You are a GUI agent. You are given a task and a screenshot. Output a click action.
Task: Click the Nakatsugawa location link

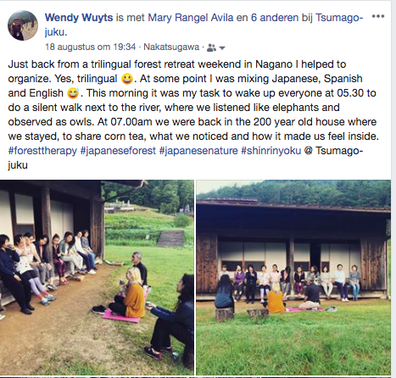coord(171,47)
